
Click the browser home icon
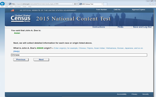click(150, 4)
